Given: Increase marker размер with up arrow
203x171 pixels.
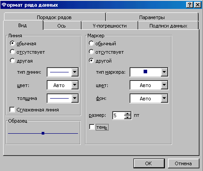Looking at the screenshot, I should pos(128,114).
